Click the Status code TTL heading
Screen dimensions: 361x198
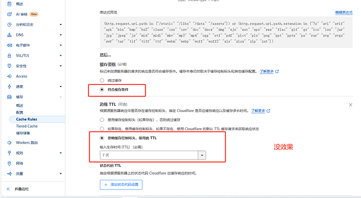(x=110, y=166)
